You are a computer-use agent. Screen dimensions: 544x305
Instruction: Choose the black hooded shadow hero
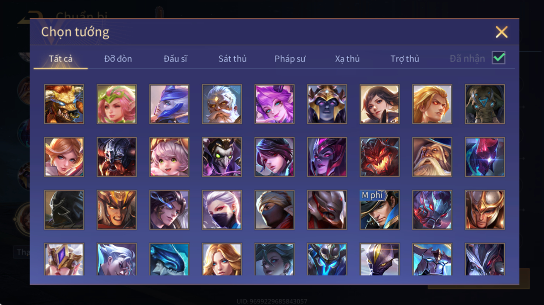tap(64, 210)
